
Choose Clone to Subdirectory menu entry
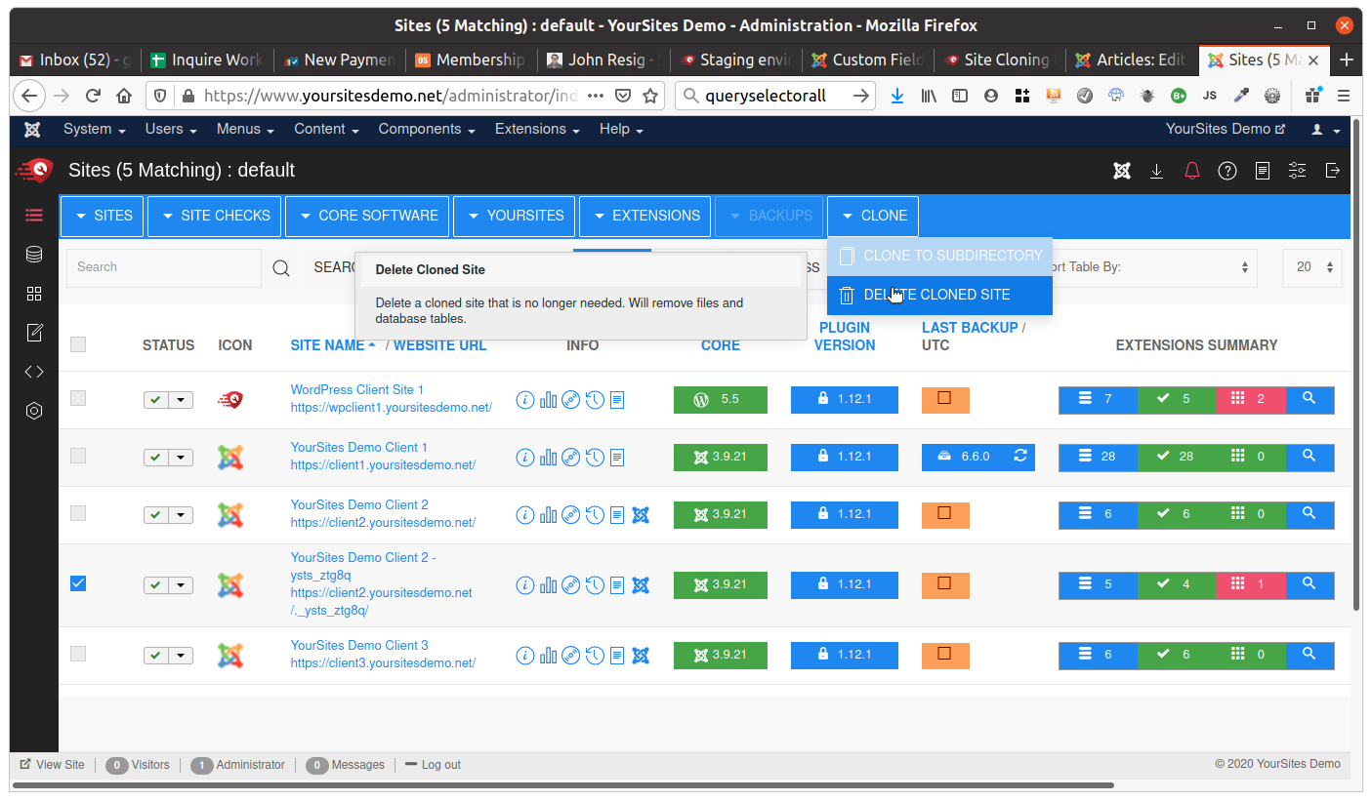click(939, 256)
